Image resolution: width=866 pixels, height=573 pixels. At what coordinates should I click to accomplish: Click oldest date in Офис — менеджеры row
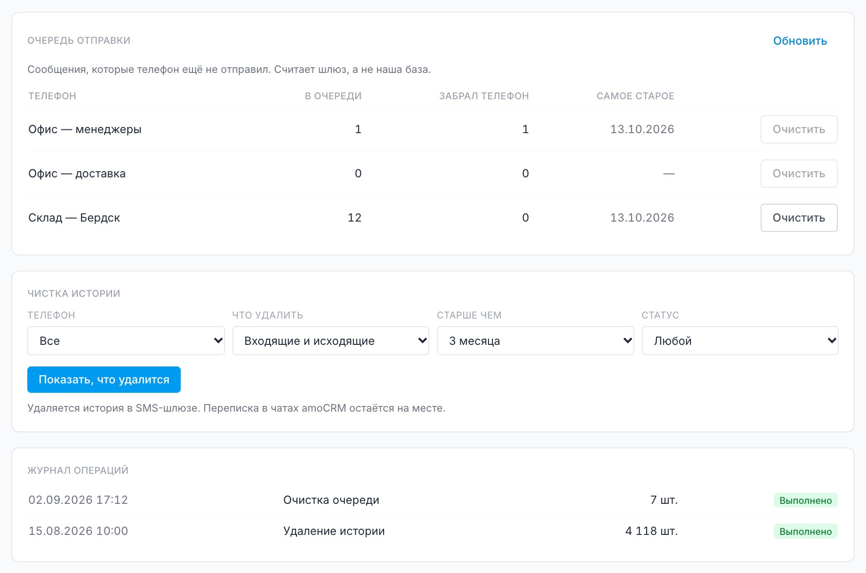(642, 129)
